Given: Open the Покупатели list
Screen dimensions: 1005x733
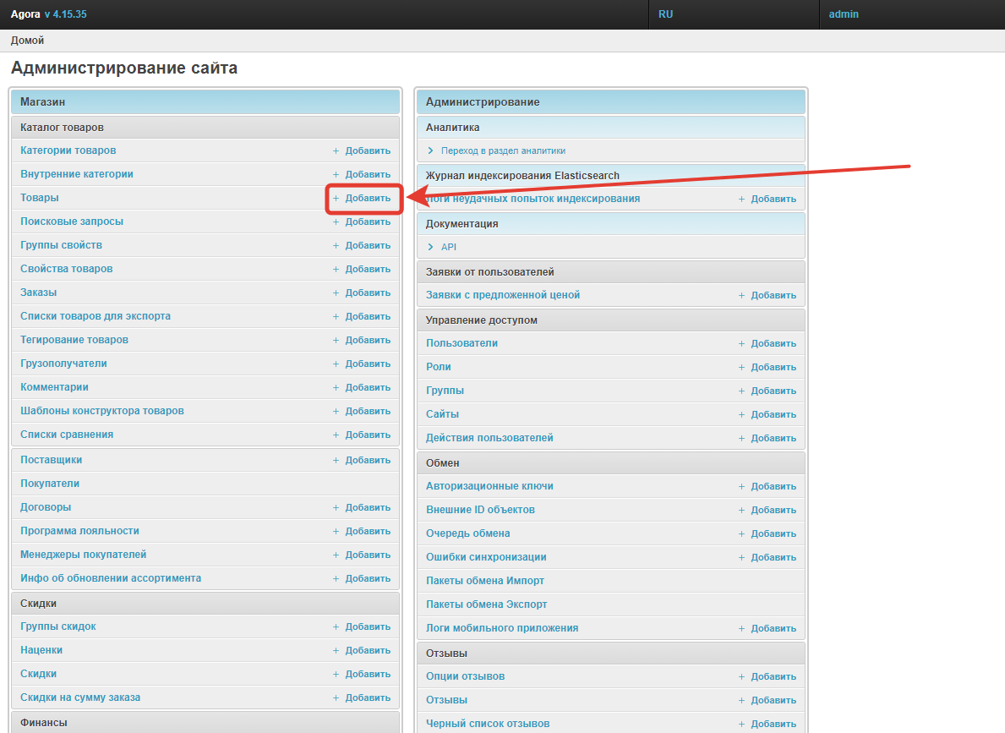Looking at the screenshot, I should (x=50, y=484).
